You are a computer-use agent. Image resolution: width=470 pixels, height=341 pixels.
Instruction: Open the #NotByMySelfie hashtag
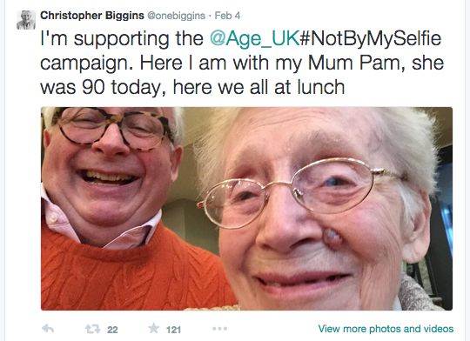point(370,39)
